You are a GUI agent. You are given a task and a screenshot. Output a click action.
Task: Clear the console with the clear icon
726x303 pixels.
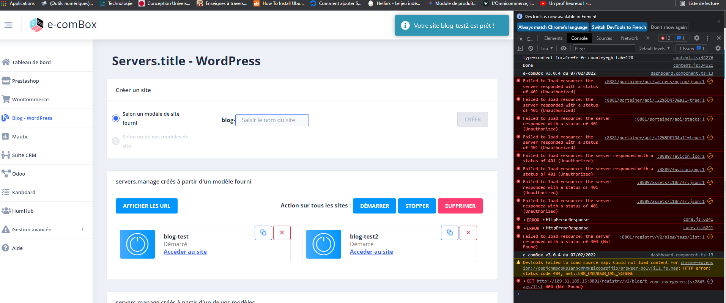coord(531,48)
